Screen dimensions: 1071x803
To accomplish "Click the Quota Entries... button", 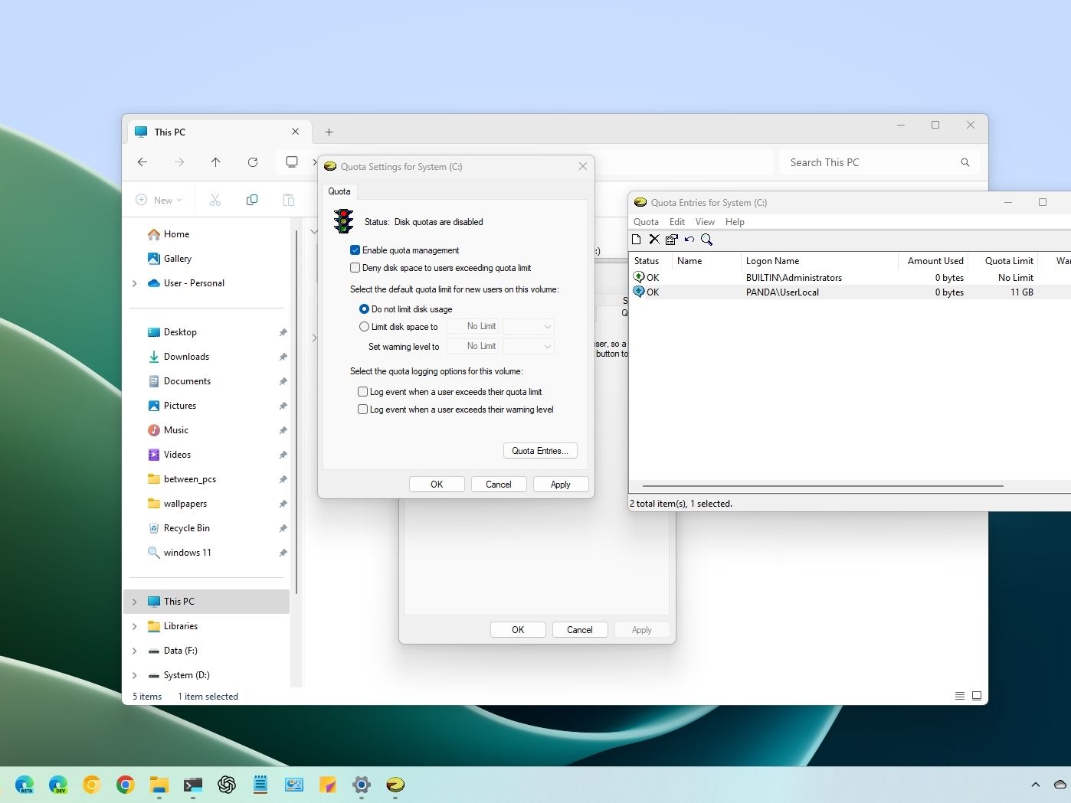I will coord(540,451).
